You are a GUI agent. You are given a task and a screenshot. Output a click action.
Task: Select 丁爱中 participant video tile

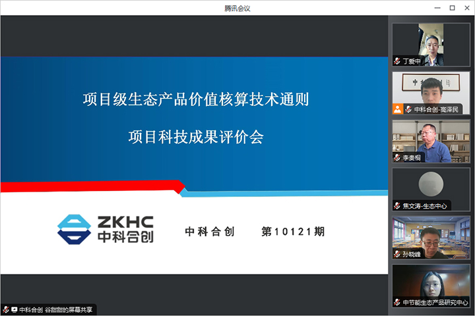pos(431,45)
